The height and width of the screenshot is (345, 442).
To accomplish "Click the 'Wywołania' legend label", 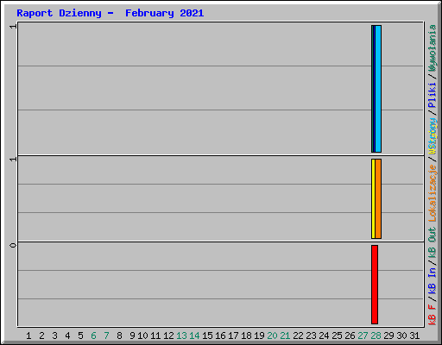I will click(x=433, y=48).
